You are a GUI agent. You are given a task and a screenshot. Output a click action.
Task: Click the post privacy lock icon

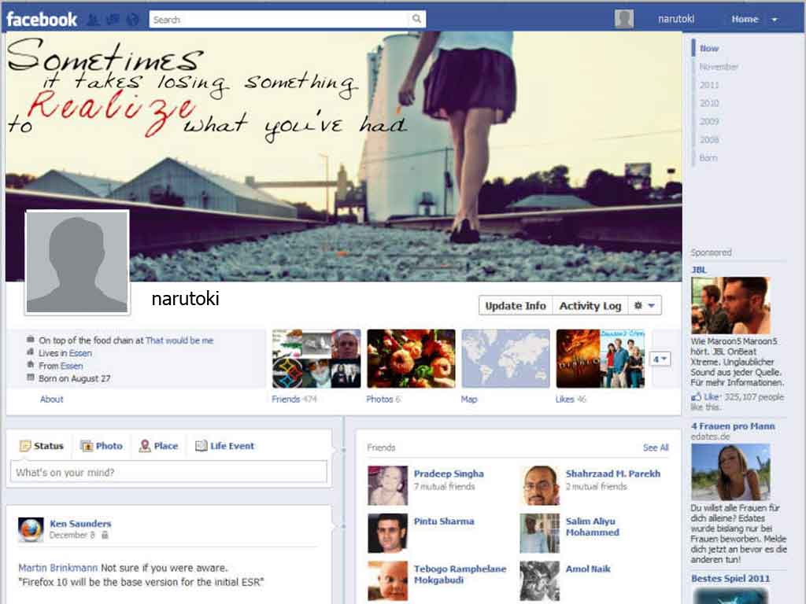coord(105,536)
